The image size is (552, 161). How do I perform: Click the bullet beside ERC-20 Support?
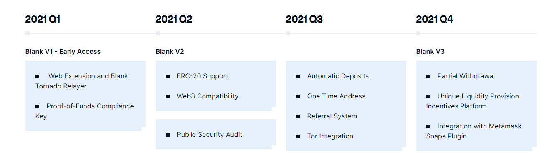[168, 76]
